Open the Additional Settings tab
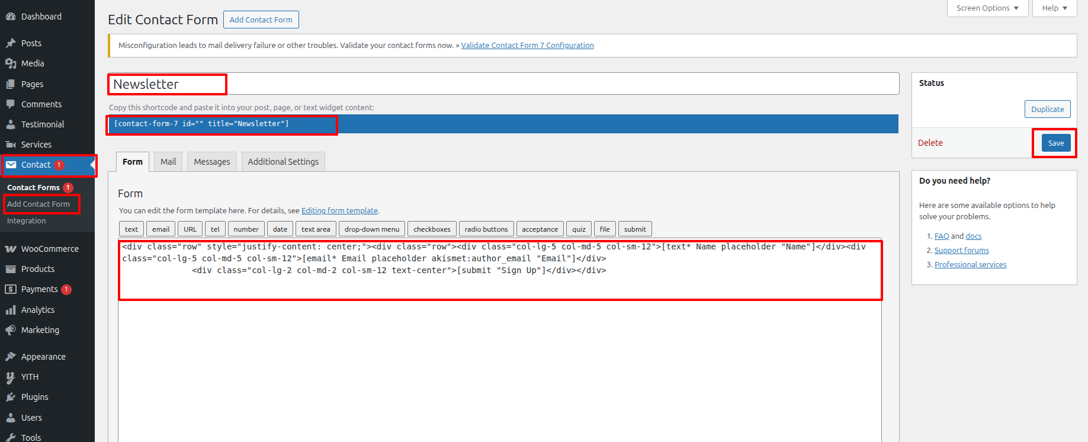The height and width of the screenshot is (442, 1088). [283, 162]
